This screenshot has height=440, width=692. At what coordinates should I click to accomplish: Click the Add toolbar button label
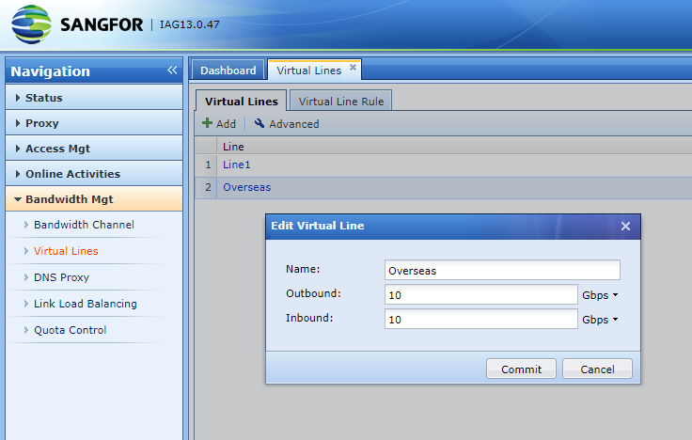226,124
